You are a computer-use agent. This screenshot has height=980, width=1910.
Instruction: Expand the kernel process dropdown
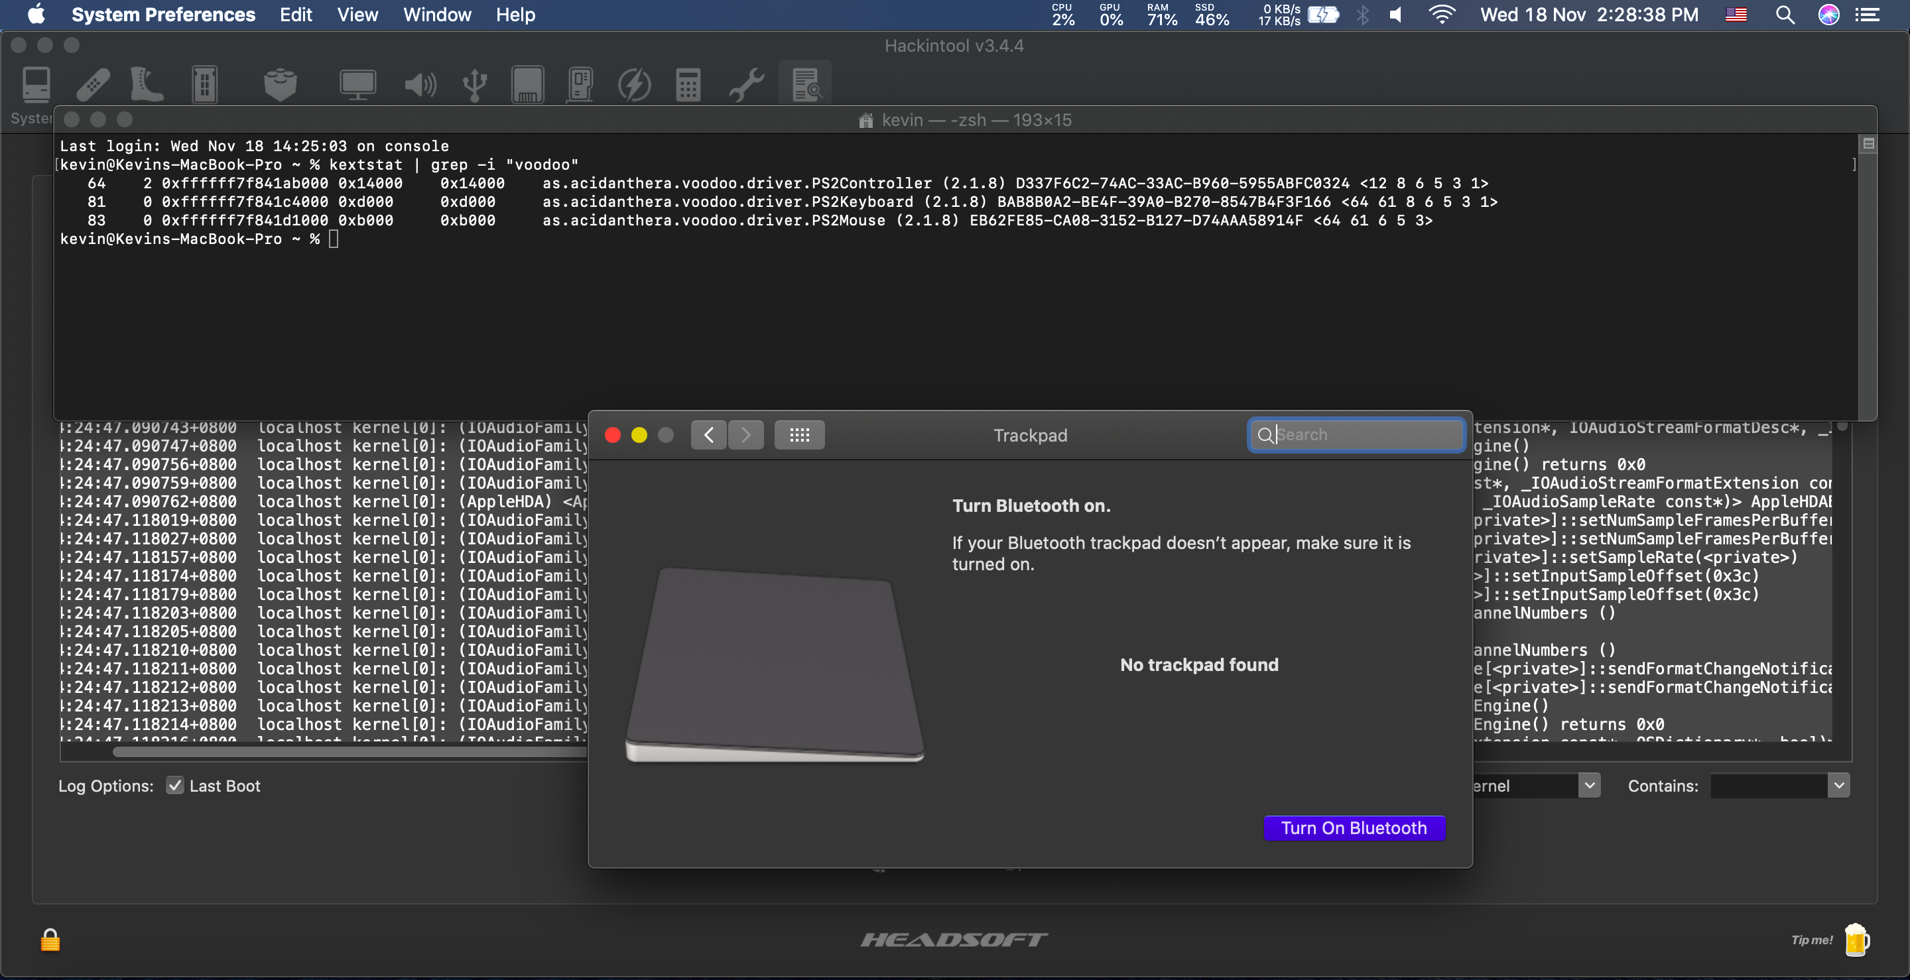coord(1589,786)
